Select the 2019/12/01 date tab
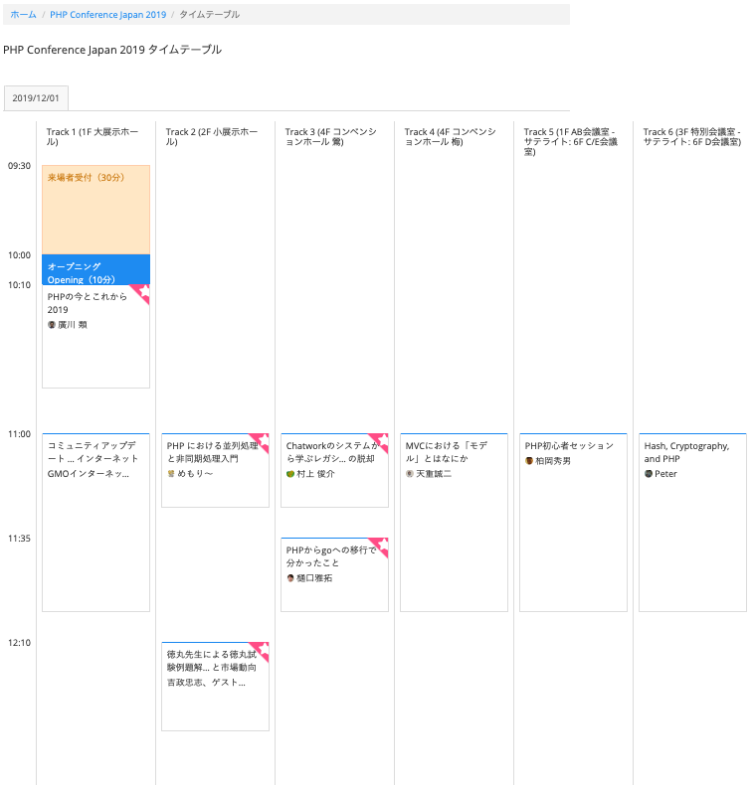The height and width of the screenshot is (785, 753). point(36,98)
